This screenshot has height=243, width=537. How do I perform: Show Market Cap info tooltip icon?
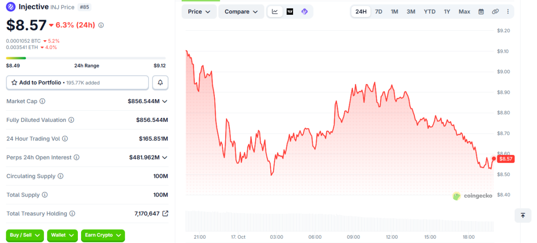coord(43,101)
